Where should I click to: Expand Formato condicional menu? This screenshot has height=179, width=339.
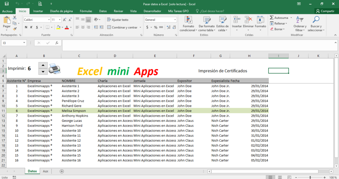[188, 24]
